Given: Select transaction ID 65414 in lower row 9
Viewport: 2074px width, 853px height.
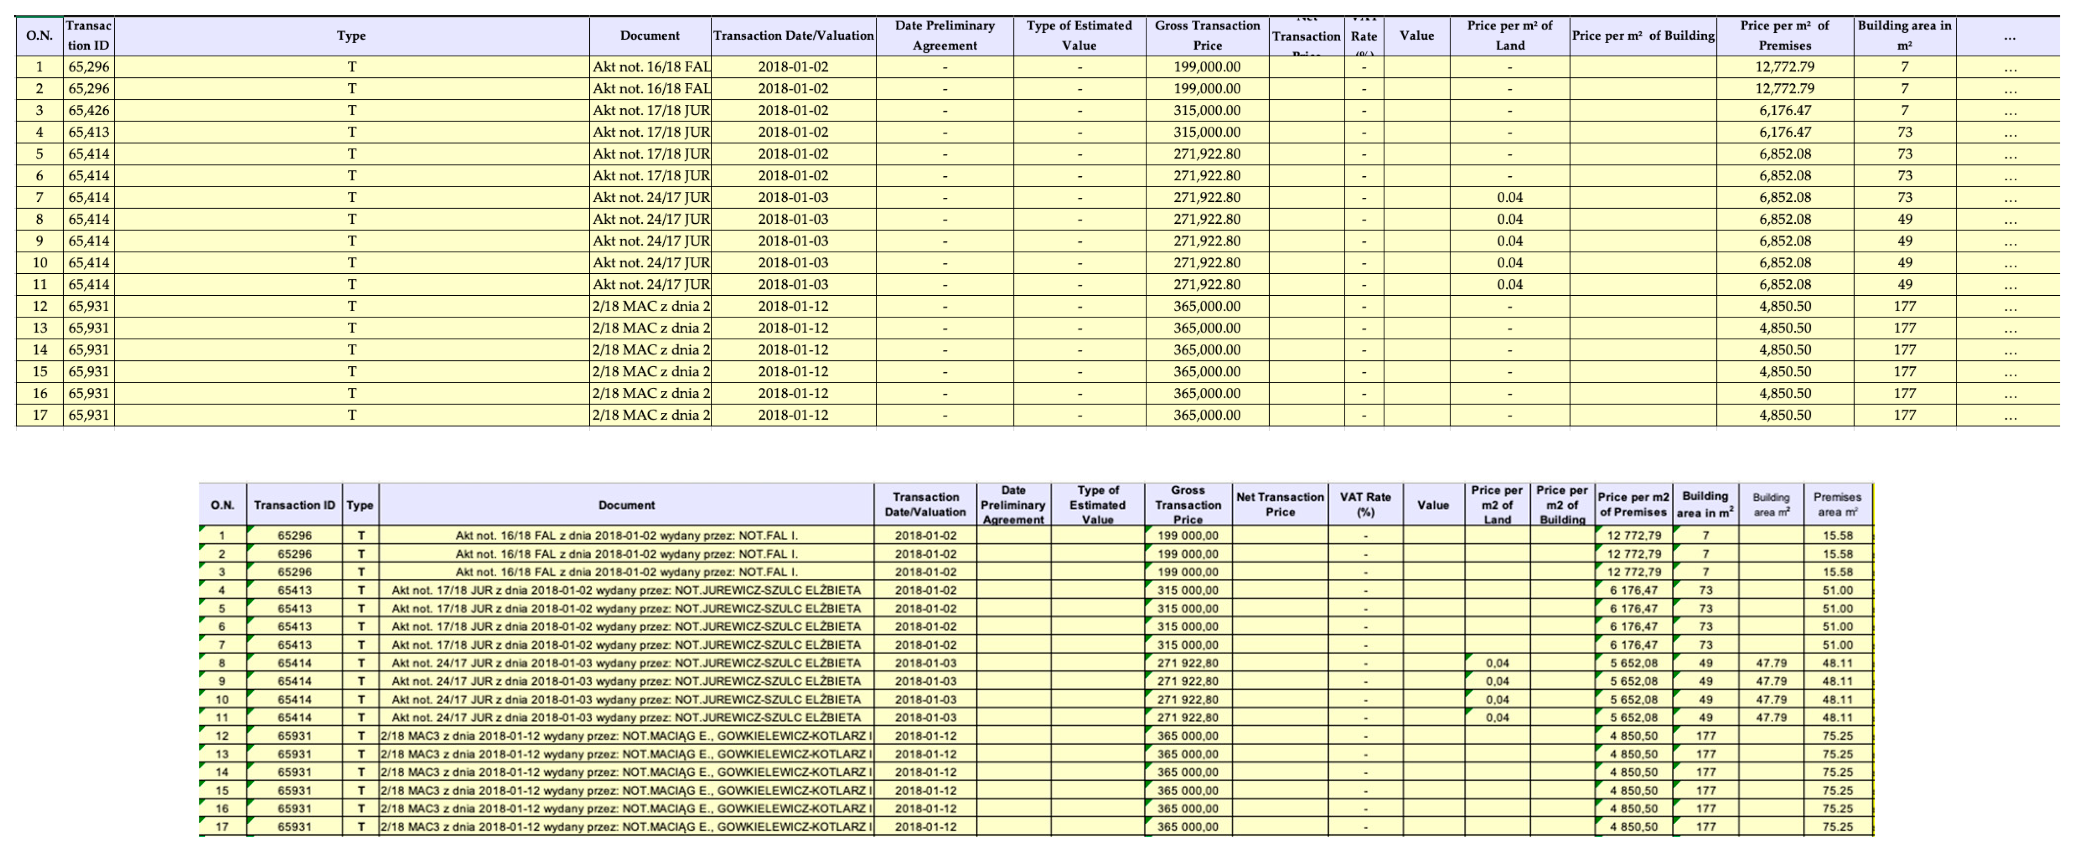Looking at the screenshot, I should coord(294,682).
